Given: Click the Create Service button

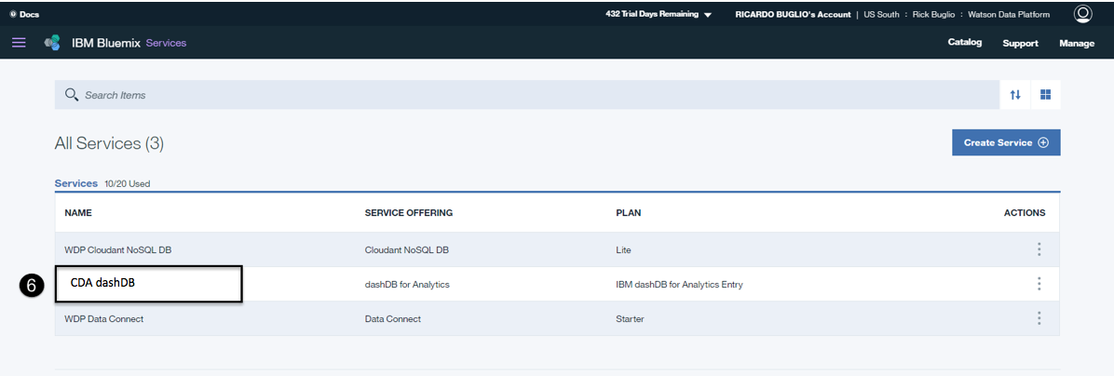Looking at the screenshot, I should pos(1006,142).
